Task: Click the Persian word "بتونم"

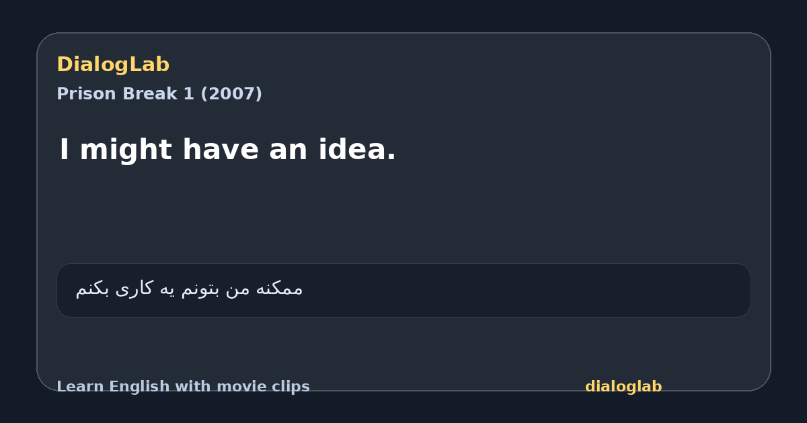Action: click(202, 289)
